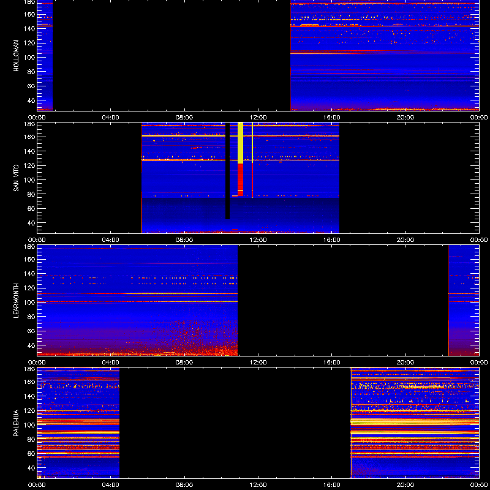Click the 180 frequency label on San Vito axis

[x=29, y=124]
